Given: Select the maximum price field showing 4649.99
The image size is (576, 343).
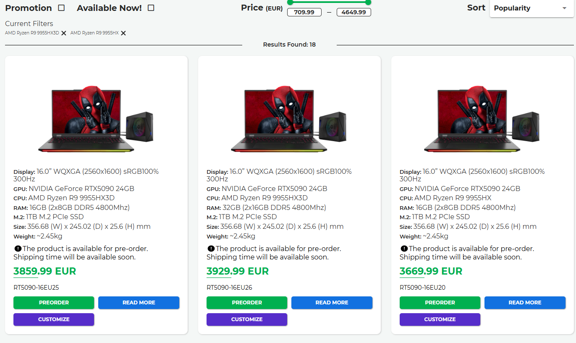Looking at the screenshot, I should 353,12.
